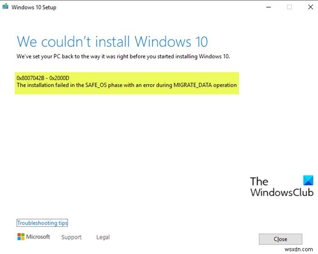The width and height of the screenshot is (318, 254).
Task: Click the "We couldn't install Windows 10" heading
Action: click(x=112, y=42)
